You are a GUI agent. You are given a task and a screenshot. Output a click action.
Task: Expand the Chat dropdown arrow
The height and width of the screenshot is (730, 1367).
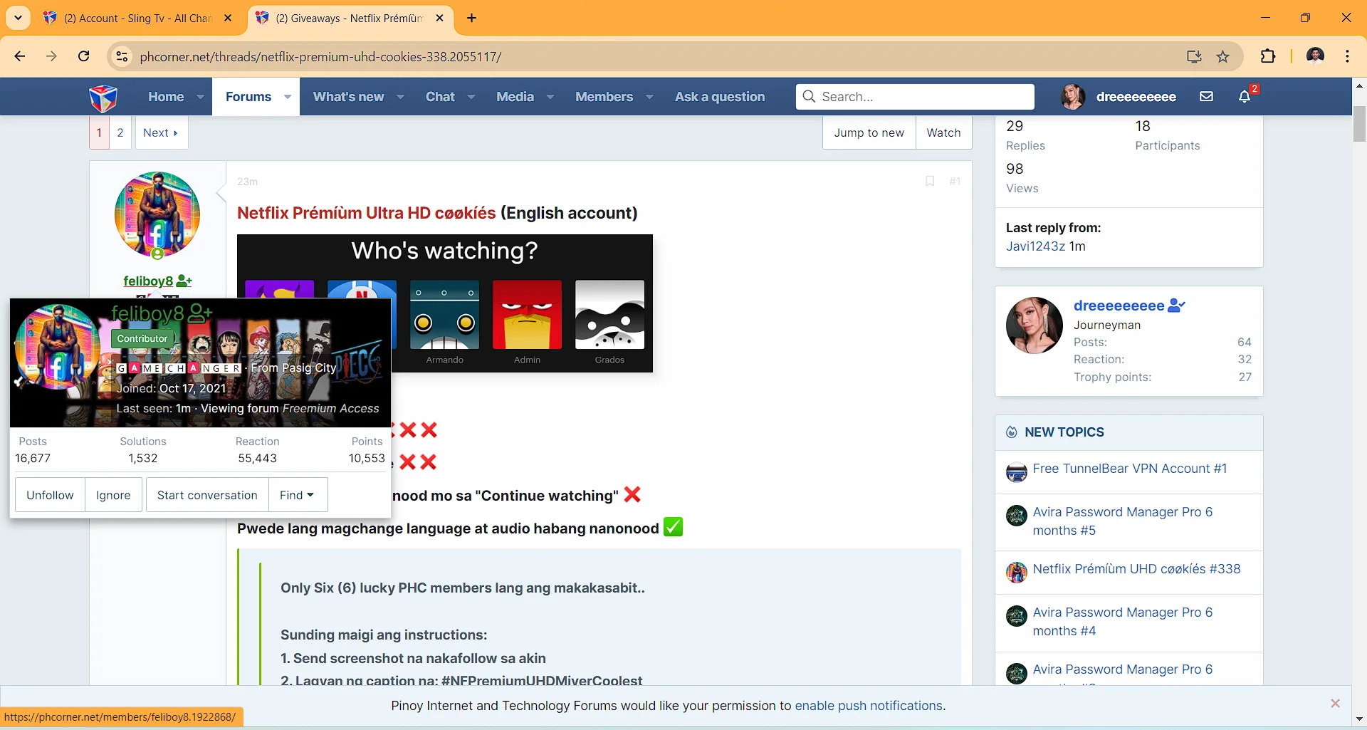coord(471,97)
